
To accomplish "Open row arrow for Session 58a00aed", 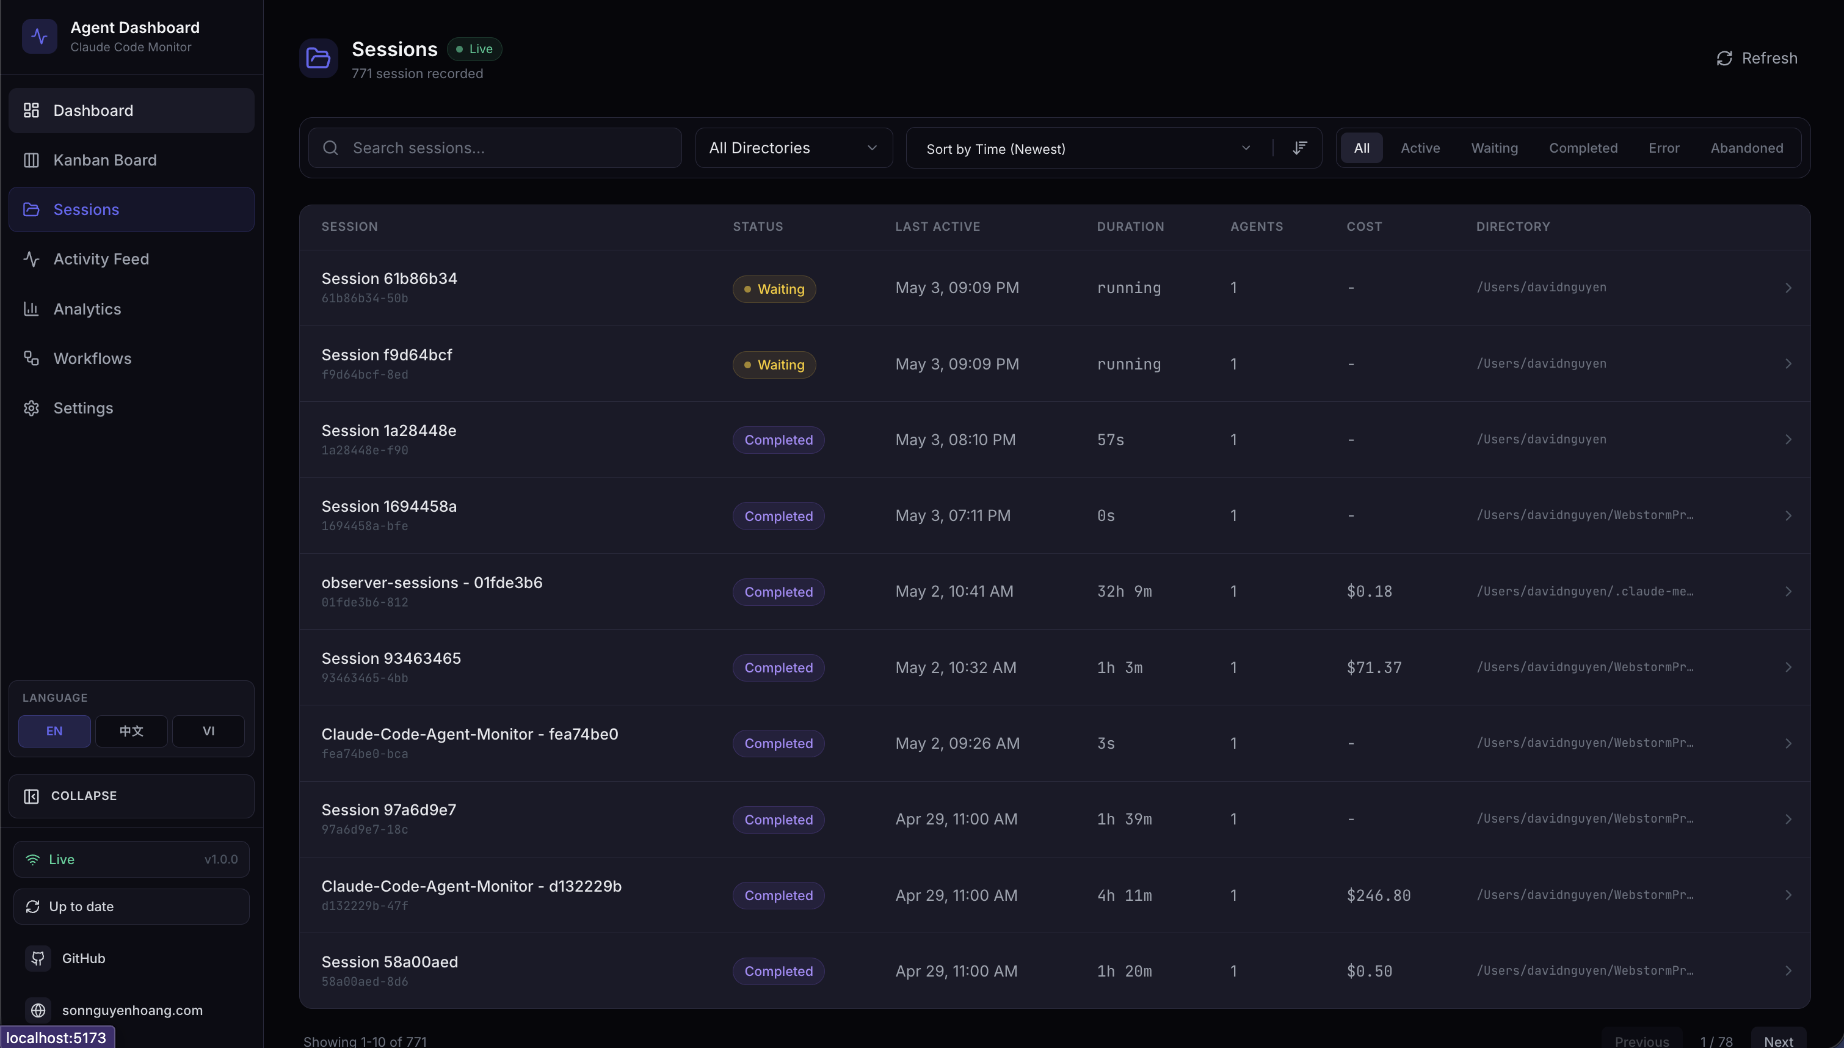I will 1788,971.
